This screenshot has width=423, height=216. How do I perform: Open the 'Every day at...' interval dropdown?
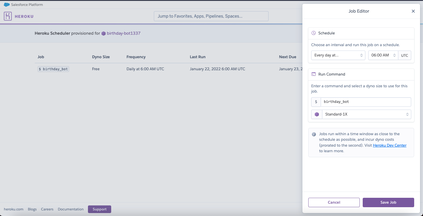point(338,55)
